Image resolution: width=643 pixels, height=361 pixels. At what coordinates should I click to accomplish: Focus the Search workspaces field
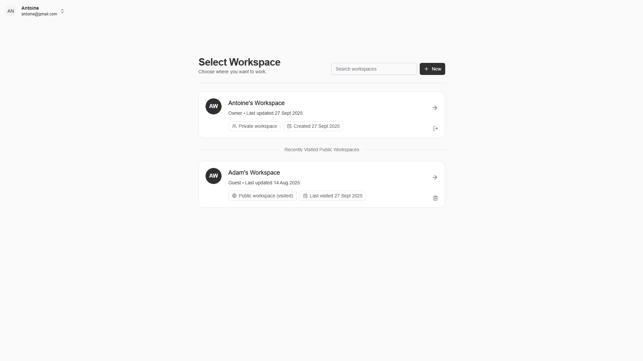click(374, 69)
